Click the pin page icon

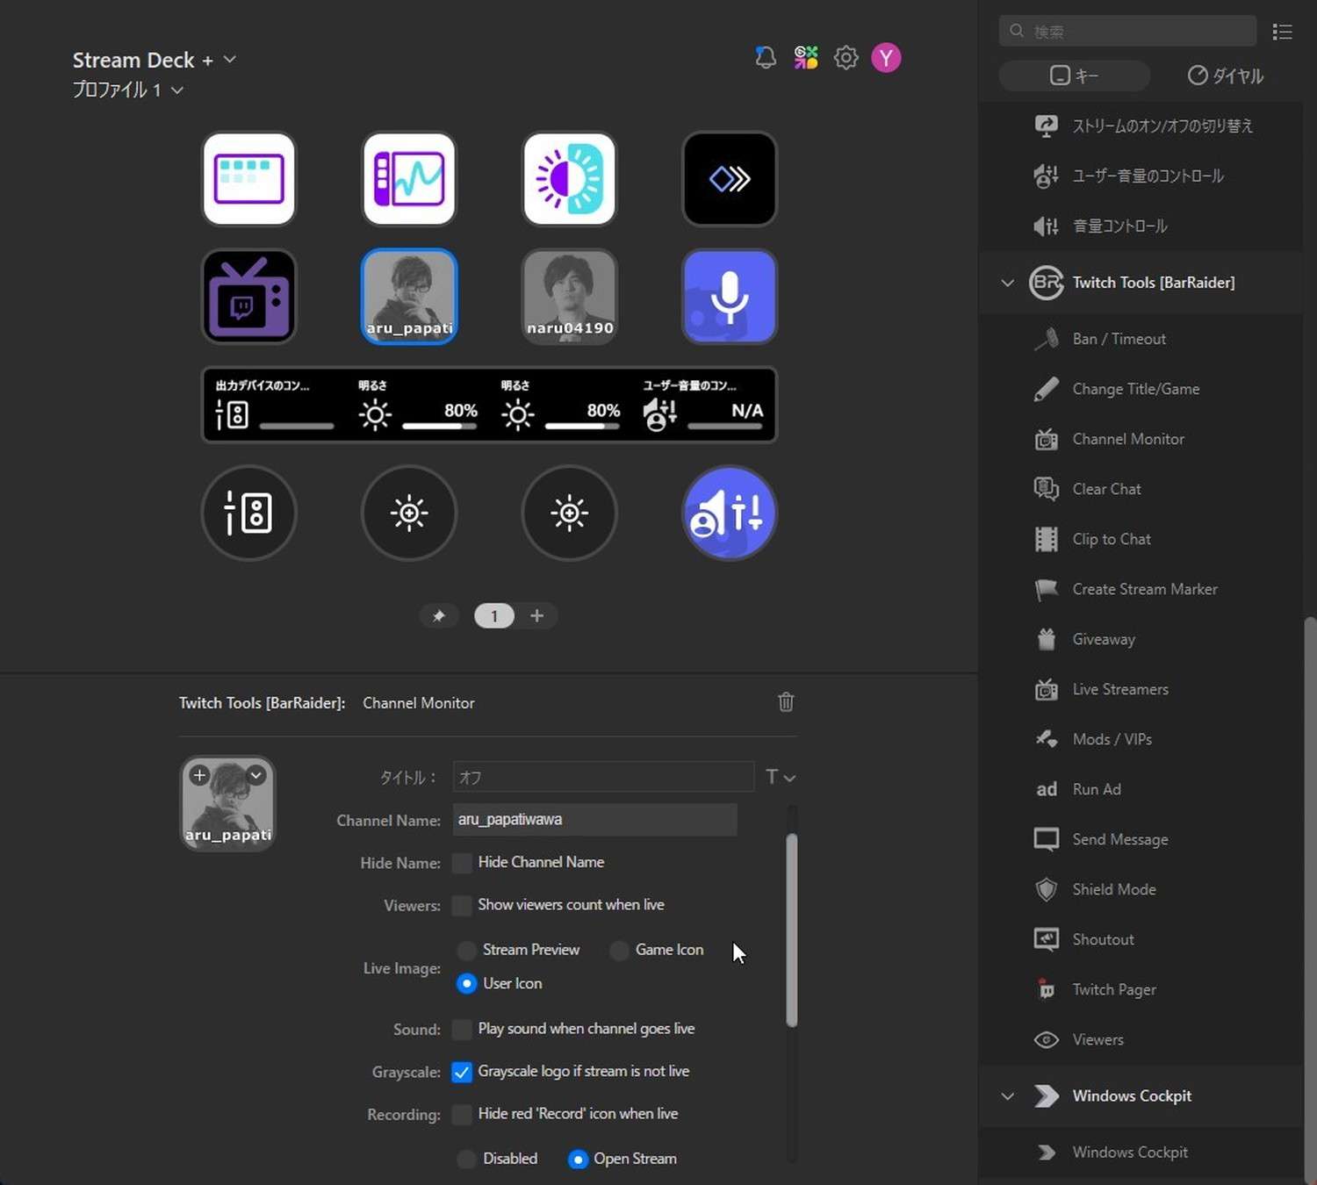[439, 616]
